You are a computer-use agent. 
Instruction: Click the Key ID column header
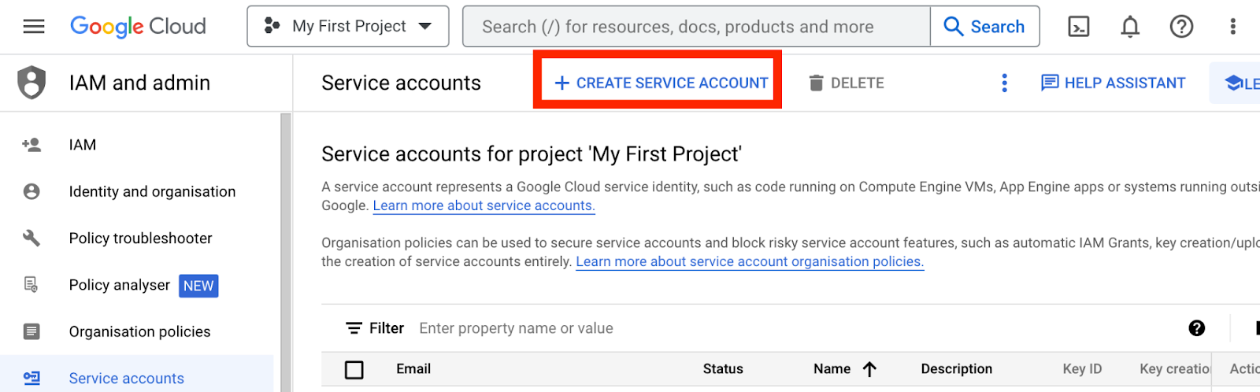(1082, 368)
